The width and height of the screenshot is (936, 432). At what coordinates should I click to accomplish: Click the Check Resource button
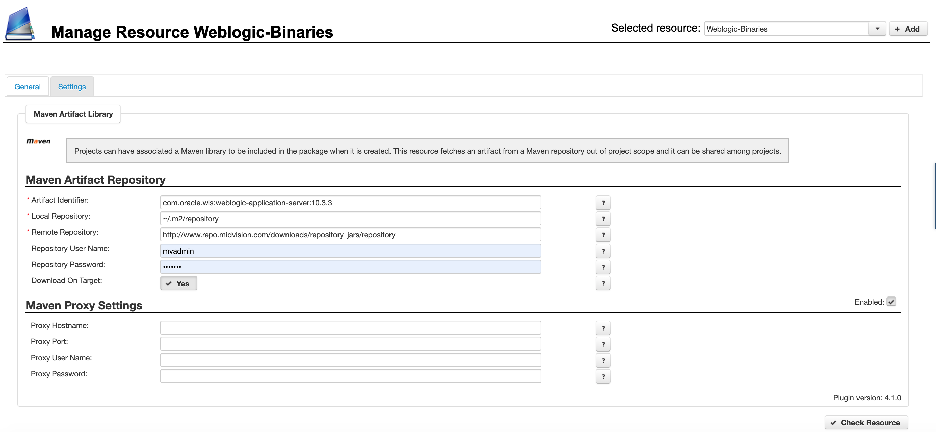(866, 423)
